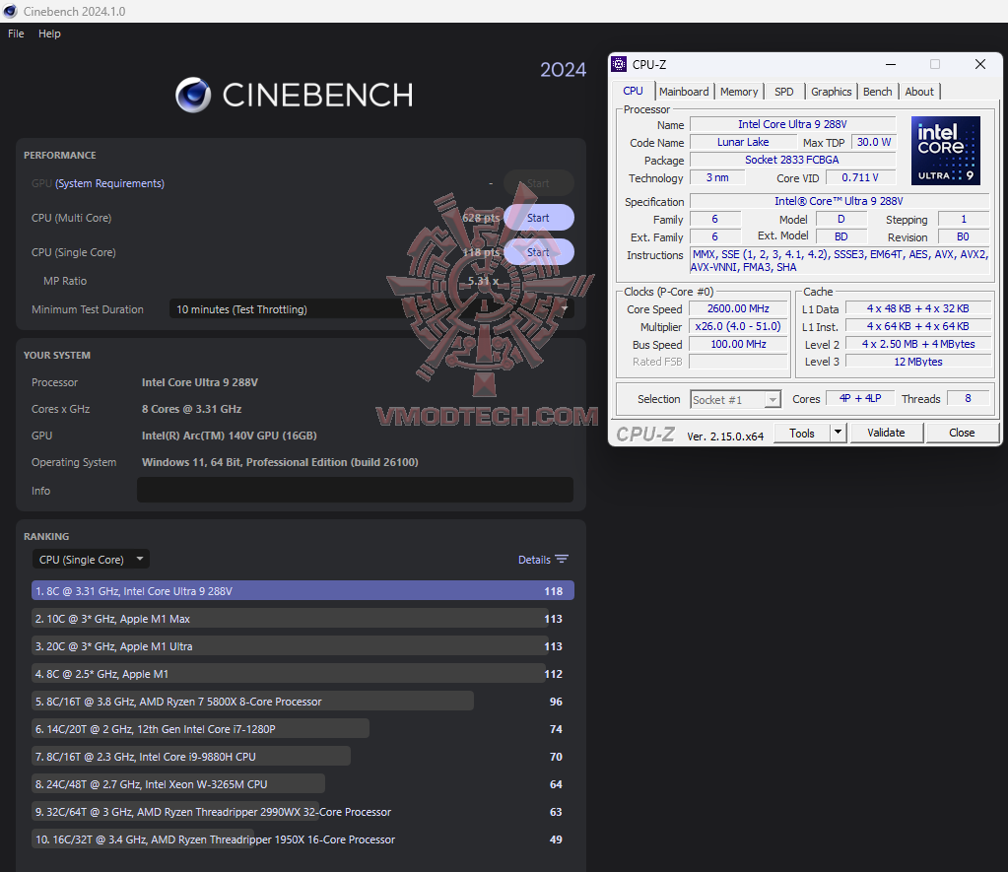Open the SPD tab in CPU-Z

click(783, 92)
